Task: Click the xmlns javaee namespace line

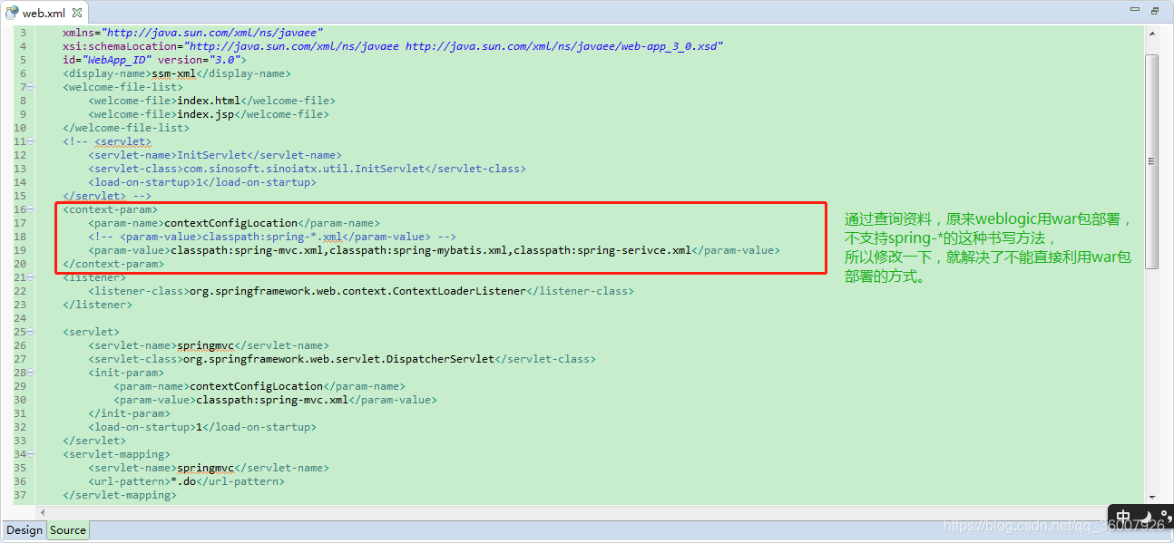Action: coord(192,33)
